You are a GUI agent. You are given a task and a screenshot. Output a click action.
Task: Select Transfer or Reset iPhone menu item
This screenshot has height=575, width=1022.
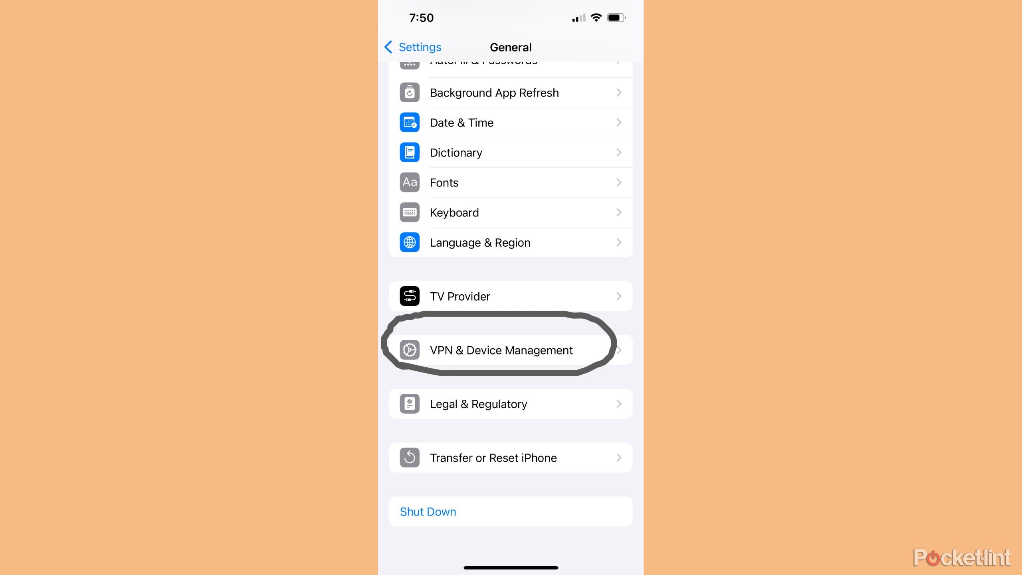(x=511, y=458)
